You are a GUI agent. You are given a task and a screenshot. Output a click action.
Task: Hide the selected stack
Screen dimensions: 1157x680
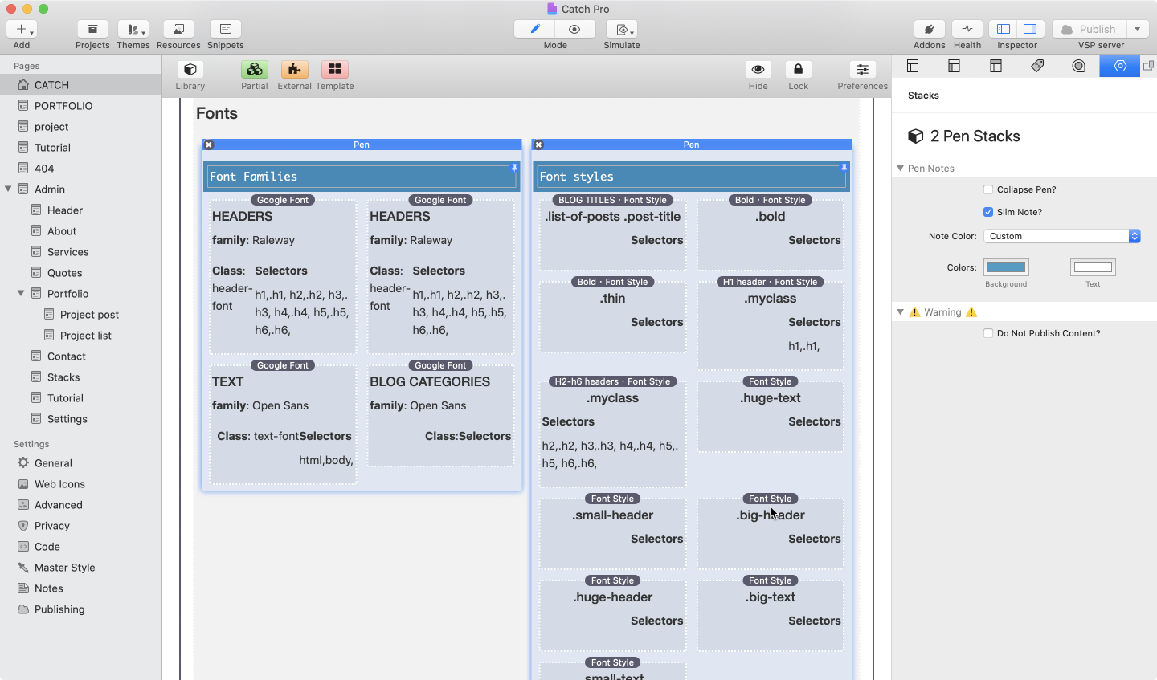click(758, 70)
